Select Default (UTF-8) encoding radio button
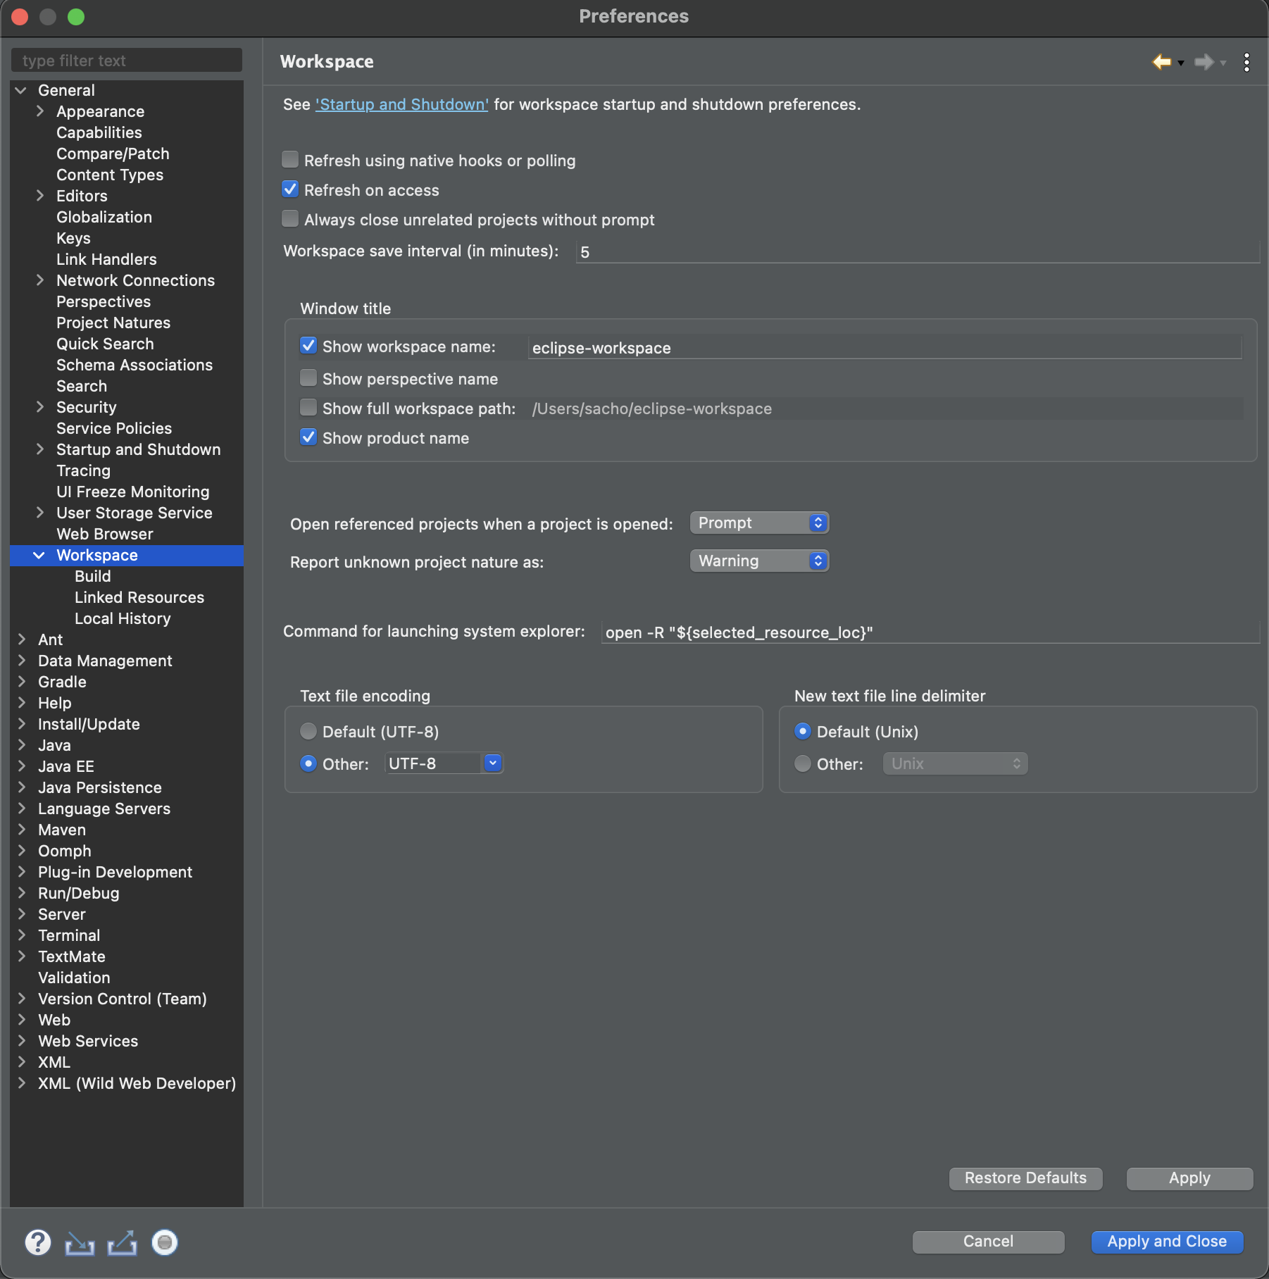 tap(308, 732)
